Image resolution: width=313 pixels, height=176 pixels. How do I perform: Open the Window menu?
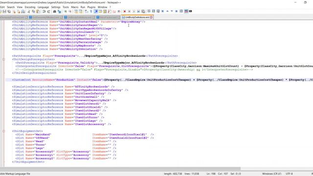[102, 7]
